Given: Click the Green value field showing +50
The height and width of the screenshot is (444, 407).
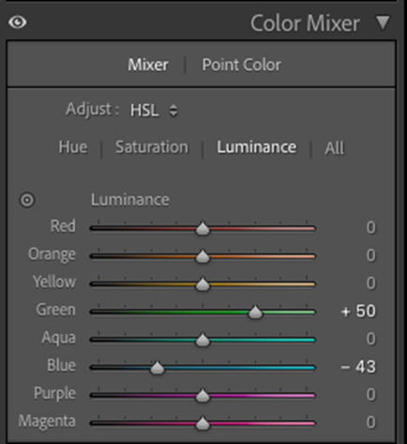Looking at the screenshot, I should (x=358, y=312).
